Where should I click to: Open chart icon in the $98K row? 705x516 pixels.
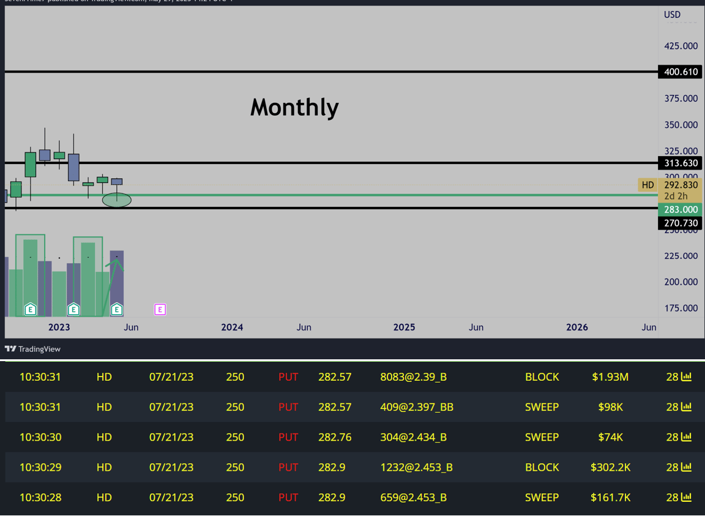tap(686, 406)
